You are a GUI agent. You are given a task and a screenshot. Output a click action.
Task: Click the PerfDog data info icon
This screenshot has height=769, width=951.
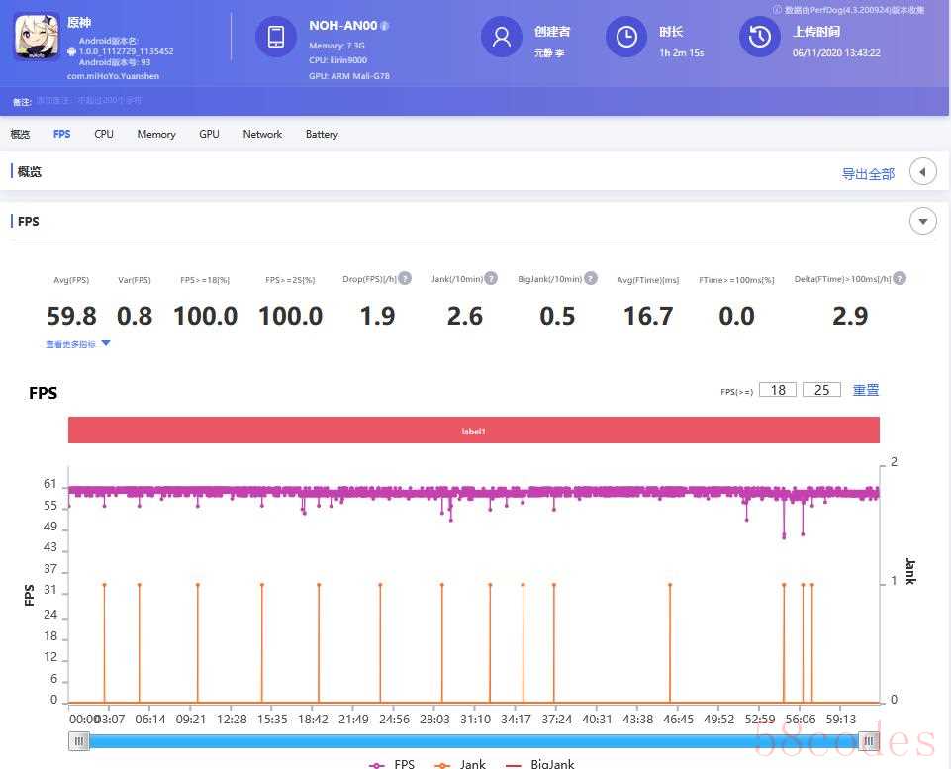[x=777, y=10]
